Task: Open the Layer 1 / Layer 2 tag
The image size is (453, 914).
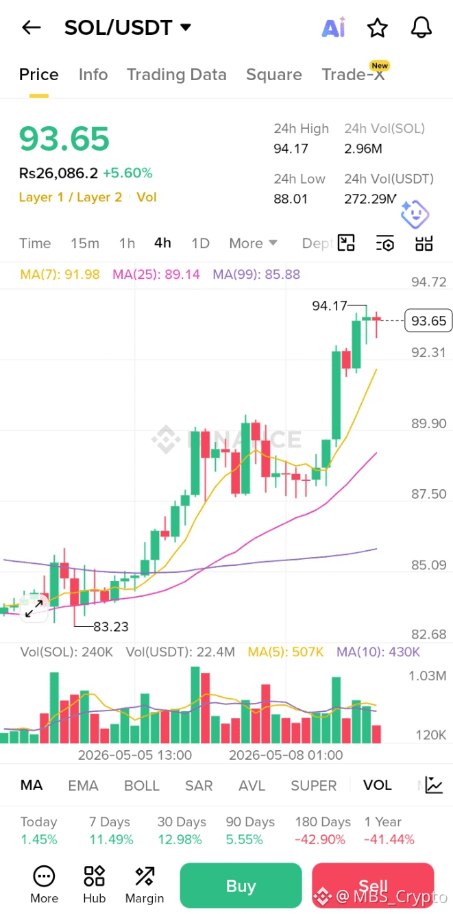Action: 71,197
